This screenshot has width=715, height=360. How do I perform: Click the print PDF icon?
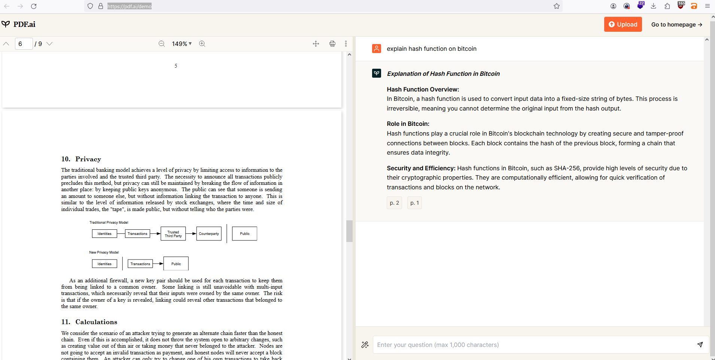point(332,44)
